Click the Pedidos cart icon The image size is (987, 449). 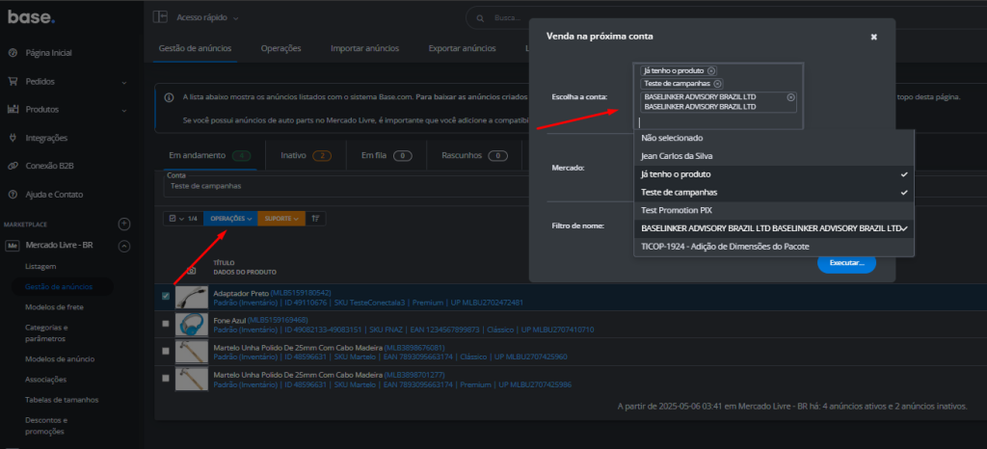point(13,81)
